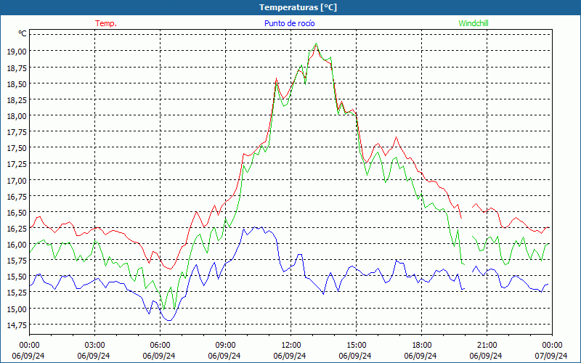The height and width of the screenshot is (363, 581).
Task: Click the '16,75' y-axis value
Action: pos(17,197)
